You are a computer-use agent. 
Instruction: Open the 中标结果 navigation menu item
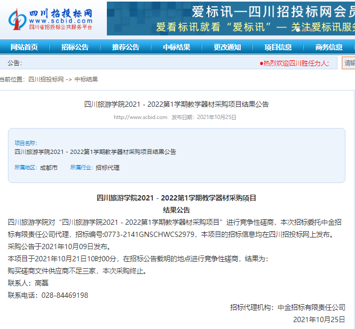pos(177,47)
